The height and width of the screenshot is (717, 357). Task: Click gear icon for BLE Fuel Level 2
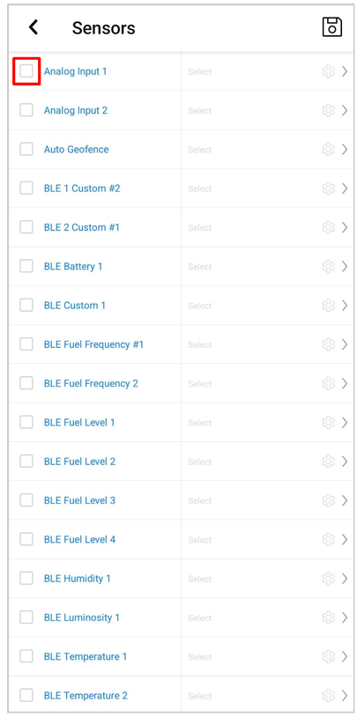click(x=328, y=462)
